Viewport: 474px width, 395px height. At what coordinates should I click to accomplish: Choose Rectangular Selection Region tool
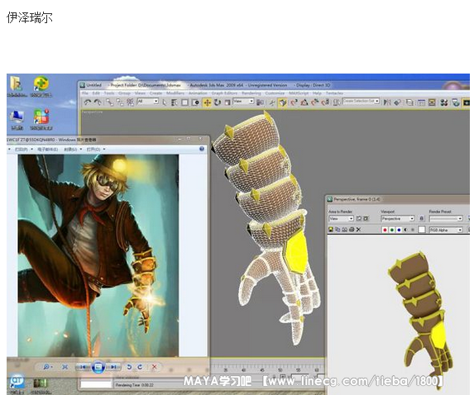(184, 102)
